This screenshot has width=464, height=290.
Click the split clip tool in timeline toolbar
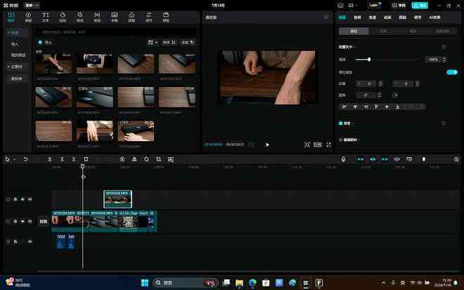(x=50, y=159)
